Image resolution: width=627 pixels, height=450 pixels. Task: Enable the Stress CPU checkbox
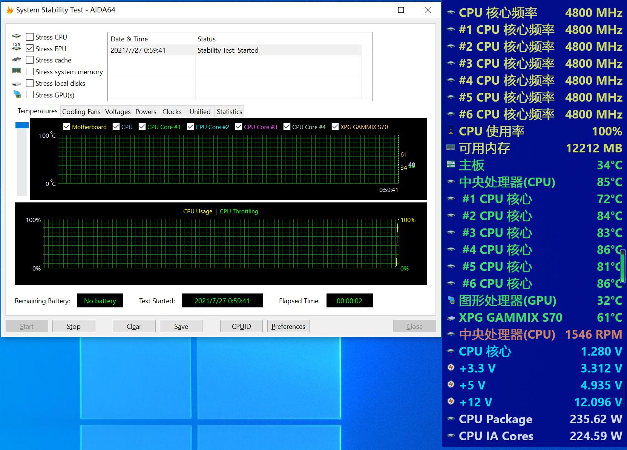30,37
